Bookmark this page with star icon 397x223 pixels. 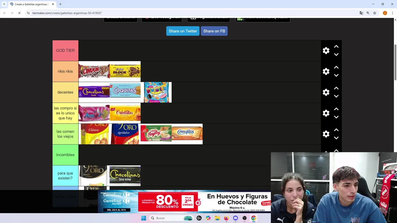[375, 13]
